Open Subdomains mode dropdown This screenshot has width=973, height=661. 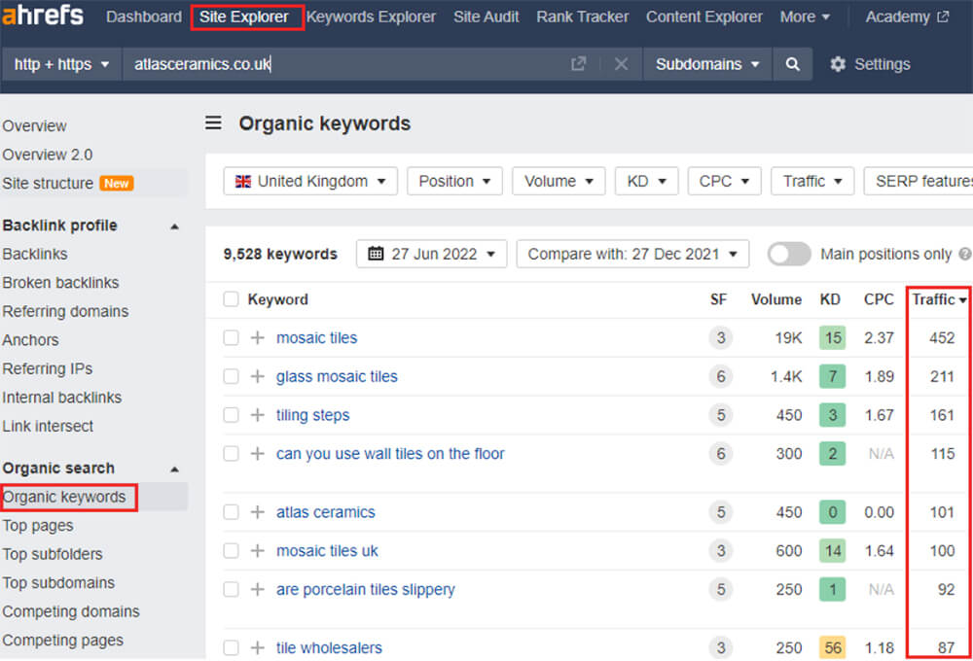[707, 64]
